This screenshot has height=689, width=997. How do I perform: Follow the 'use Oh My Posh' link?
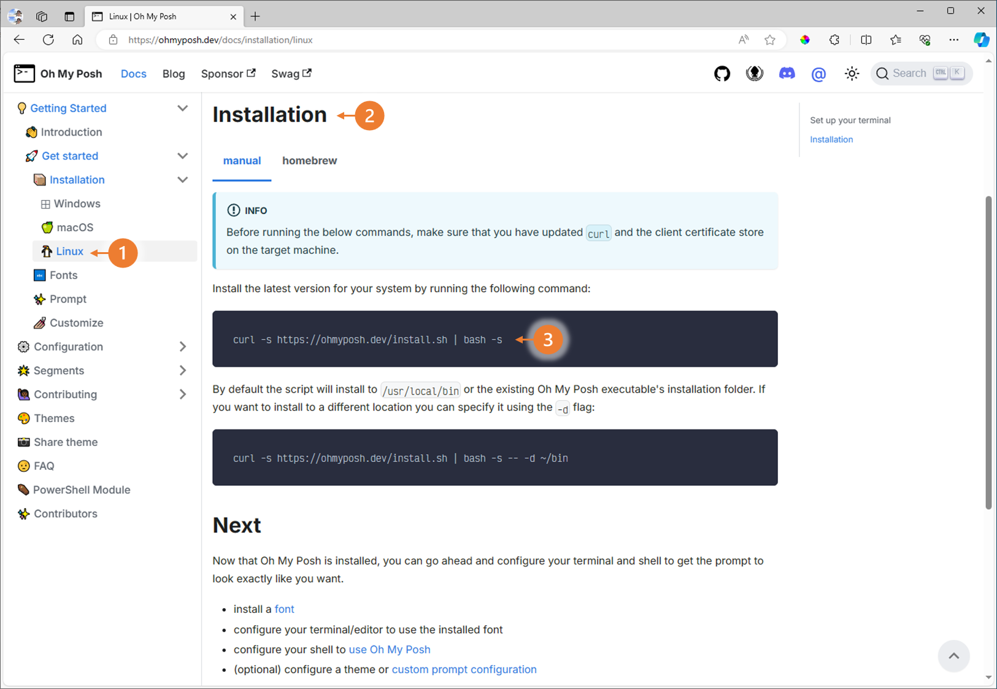[390, 649]
